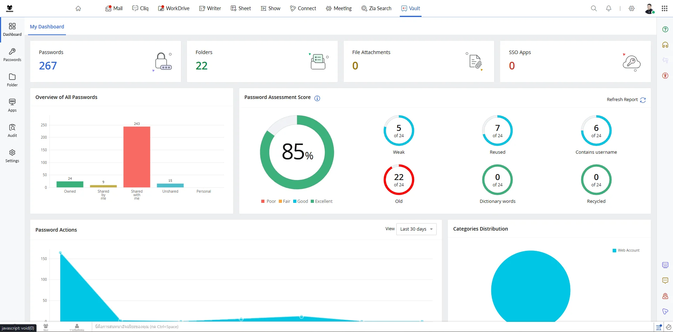The image size is (673, 332).
Task: Select the My Dashboard tab
Action: 47,27
